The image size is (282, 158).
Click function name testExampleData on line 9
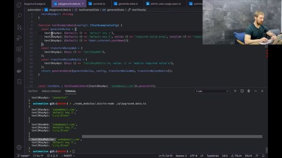coord(63,25)
